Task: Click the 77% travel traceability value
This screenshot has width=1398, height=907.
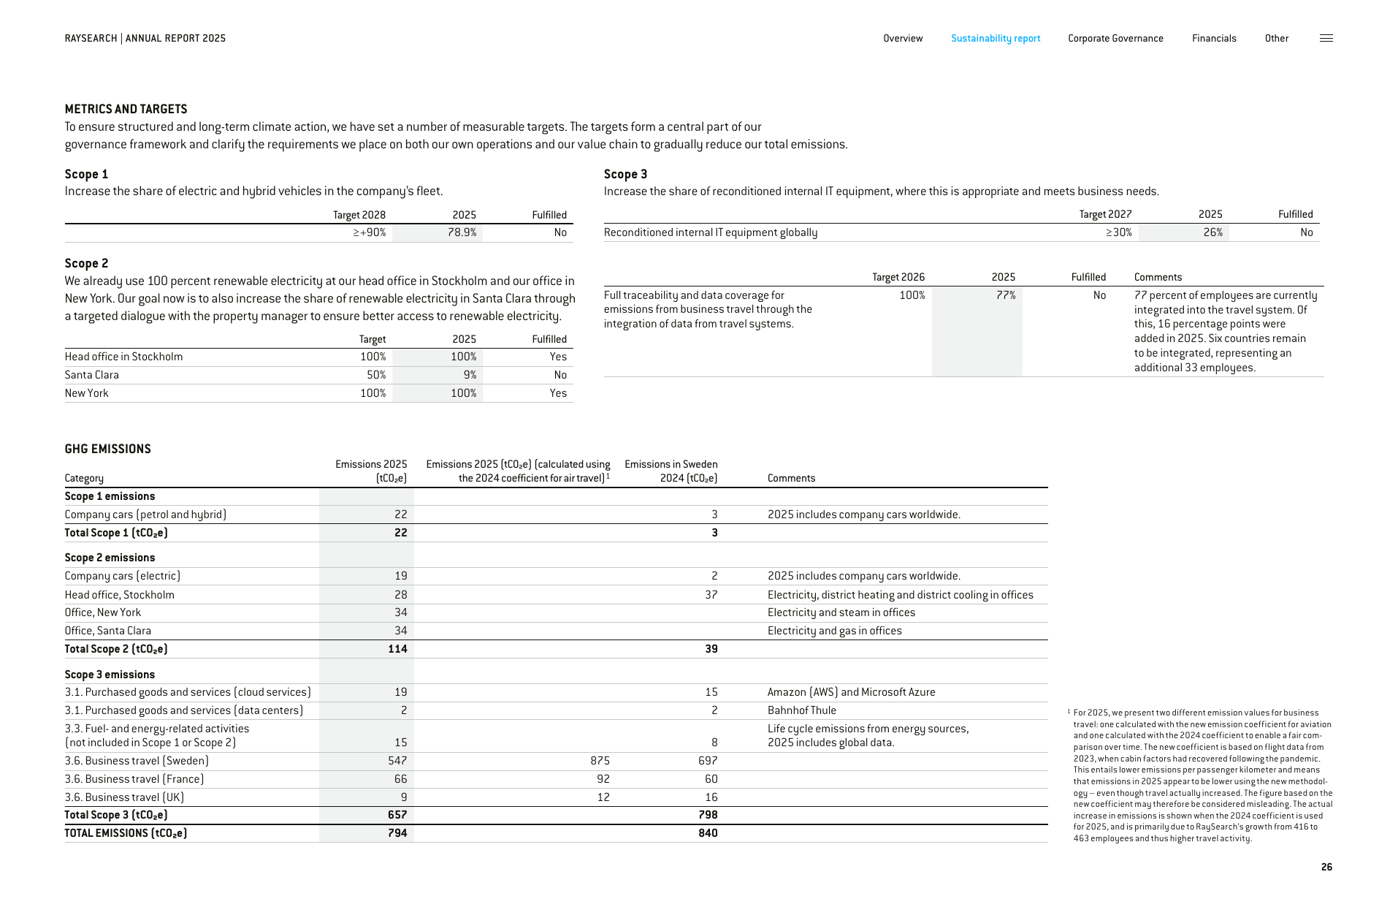Action: 1006,295
